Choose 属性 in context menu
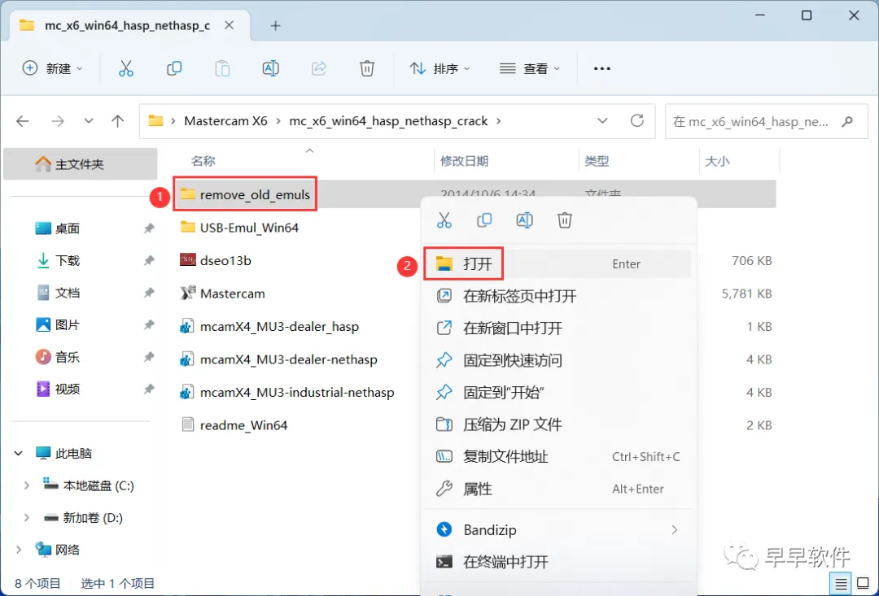 [558, 489]
